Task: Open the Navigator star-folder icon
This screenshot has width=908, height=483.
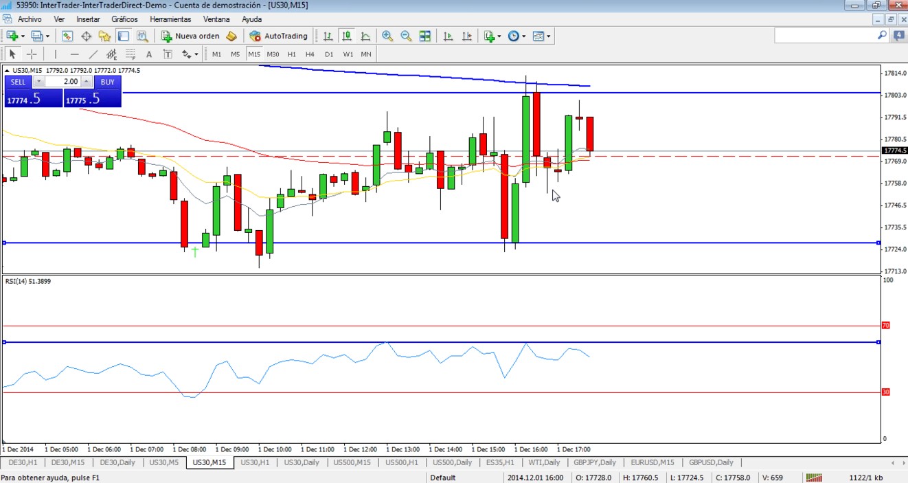Action: tap(104, 36)
